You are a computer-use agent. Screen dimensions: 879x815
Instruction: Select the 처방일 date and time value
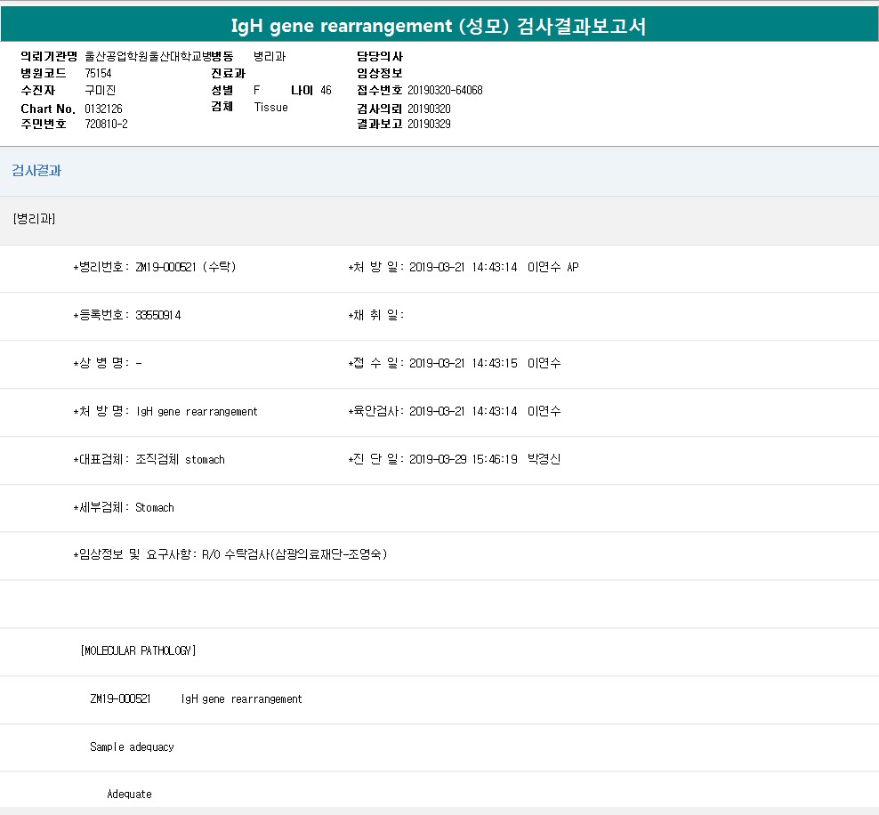(463, 267)
